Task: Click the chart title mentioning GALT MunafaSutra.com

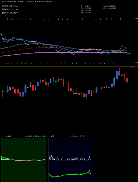Action: coord(27,2)
